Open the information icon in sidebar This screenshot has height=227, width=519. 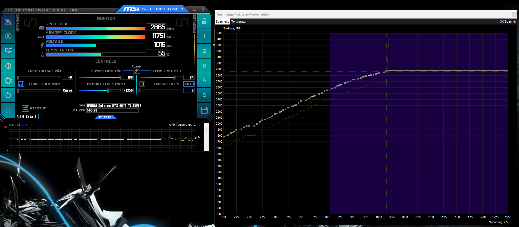click(8, 66)
